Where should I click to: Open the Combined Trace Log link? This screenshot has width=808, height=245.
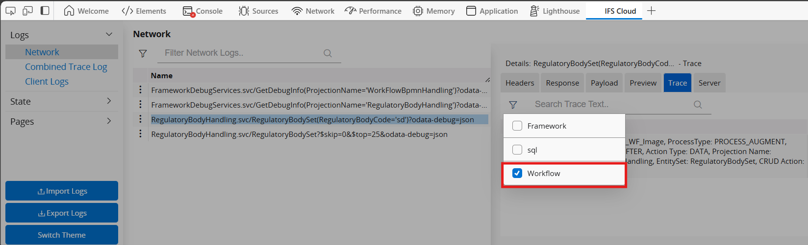(x=66, y=67)
